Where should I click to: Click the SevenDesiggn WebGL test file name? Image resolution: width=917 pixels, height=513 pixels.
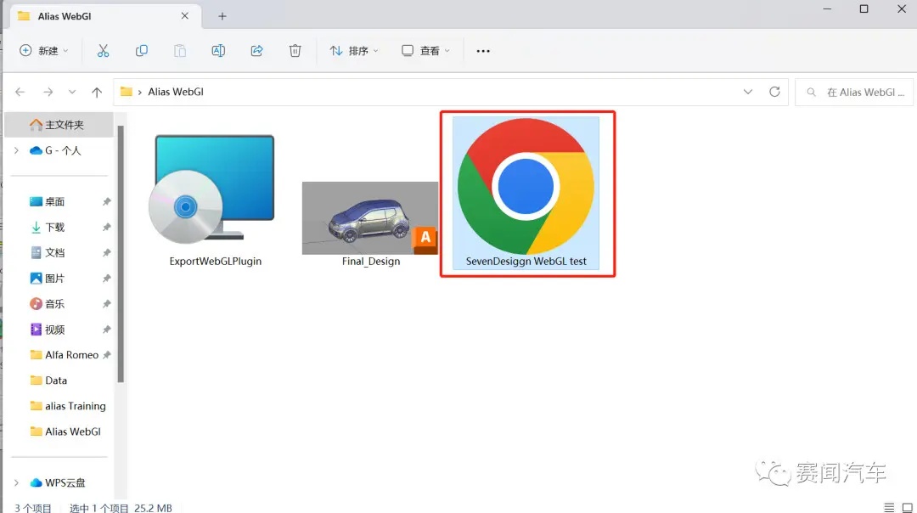(x=526, y=262)
